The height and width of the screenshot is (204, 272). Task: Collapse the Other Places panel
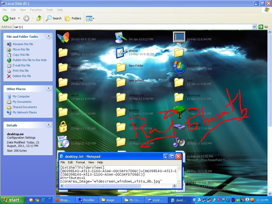click(49, 88)
